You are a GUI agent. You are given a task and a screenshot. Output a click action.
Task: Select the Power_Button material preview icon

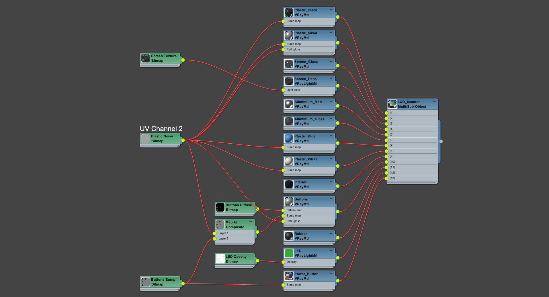289,276
